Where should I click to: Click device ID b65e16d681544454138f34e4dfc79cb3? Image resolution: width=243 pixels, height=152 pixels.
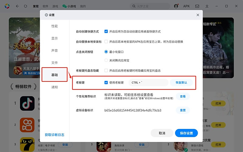(x=133, y=110)
